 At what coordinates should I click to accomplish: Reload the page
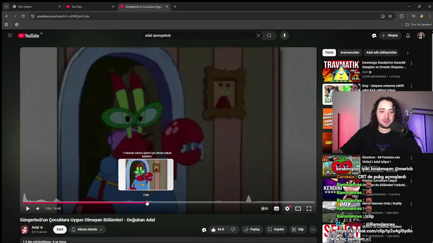point(23,16)
